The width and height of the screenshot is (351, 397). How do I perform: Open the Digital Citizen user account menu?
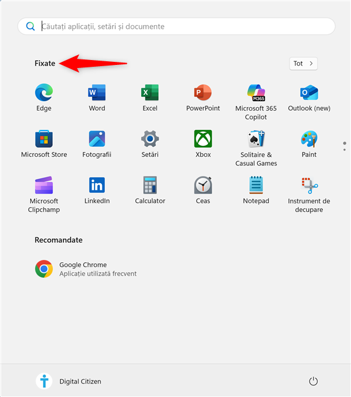68,381
